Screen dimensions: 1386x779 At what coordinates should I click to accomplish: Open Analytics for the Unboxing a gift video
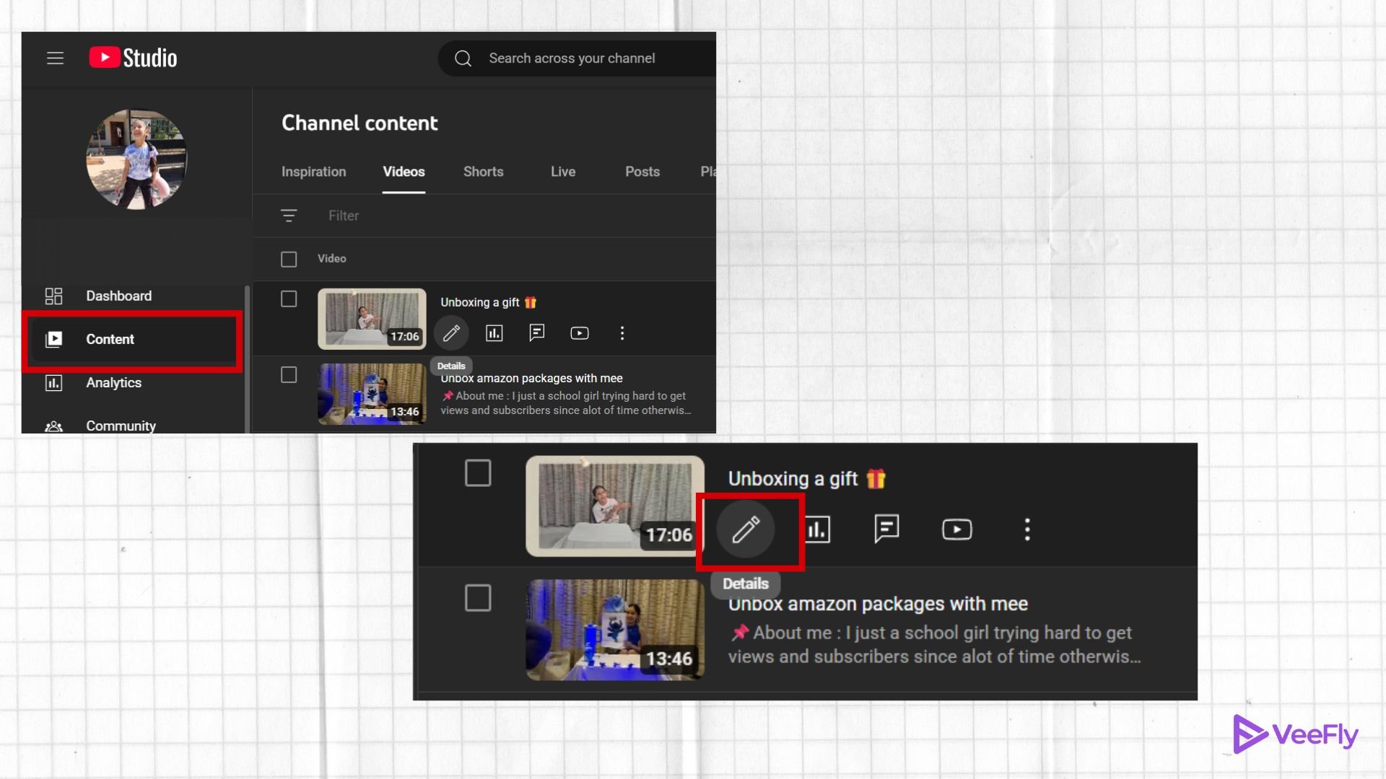[x=494, y=333]
